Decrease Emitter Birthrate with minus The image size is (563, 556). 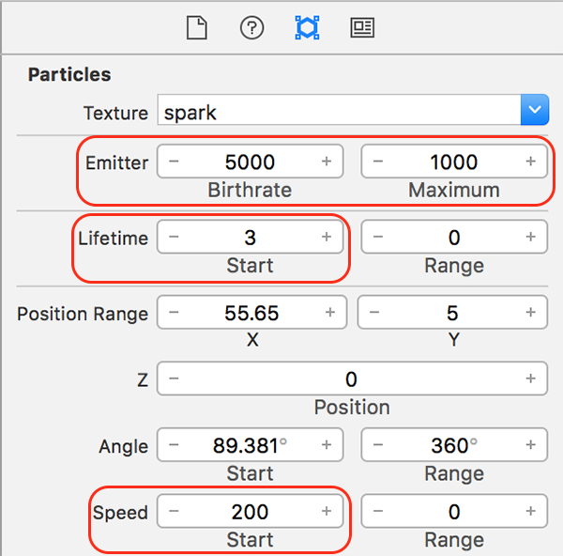coord(174,161)
